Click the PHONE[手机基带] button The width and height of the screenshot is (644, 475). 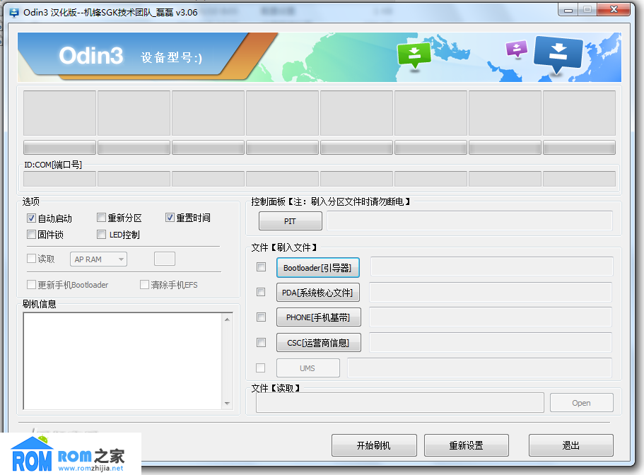(319, 317)
